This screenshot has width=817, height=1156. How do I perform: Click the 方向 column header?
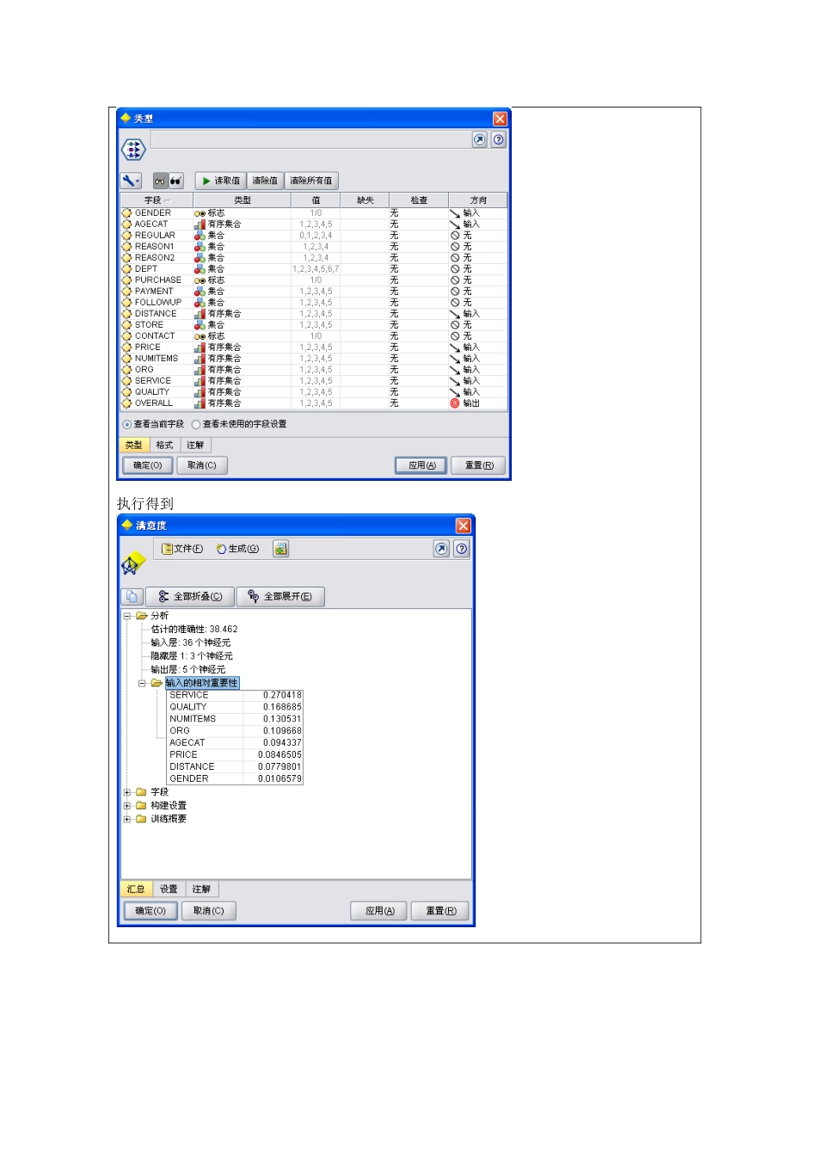click(x=478, y=200)
